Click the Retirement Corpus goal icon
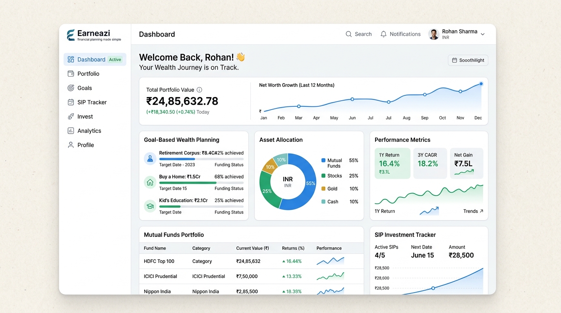 coord(150,159)
